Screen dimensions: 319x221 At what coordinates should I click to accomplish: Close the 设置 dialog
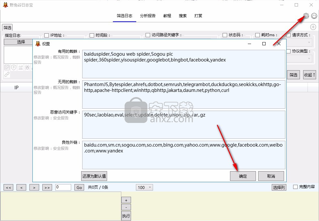pos(279,44)
